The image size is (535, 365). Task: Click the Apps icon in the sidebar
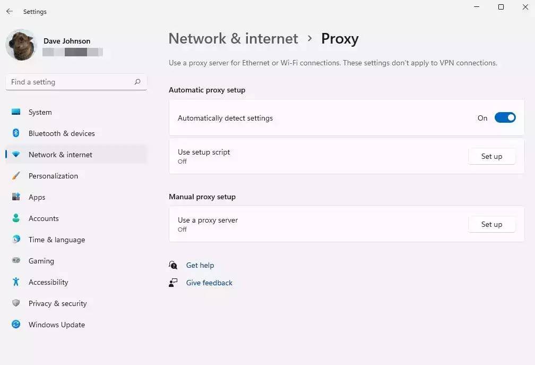(16, 197)
